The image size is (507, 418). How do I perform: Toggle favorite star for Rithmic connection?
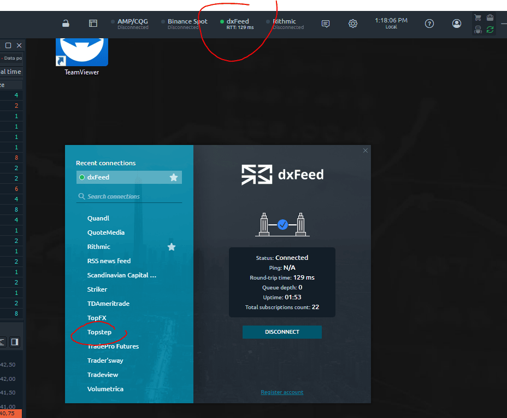(172, 247)
